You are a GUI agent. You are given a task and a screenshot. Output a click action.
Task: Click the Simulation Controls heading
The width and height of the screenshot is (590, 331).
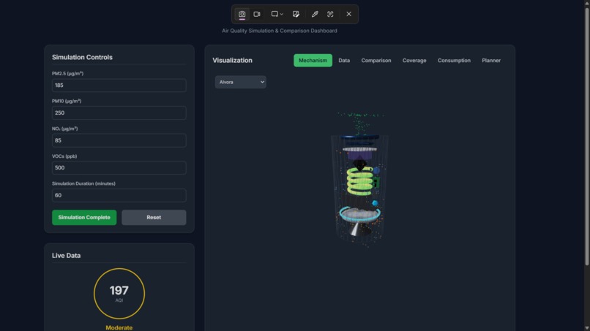(82, 57)
